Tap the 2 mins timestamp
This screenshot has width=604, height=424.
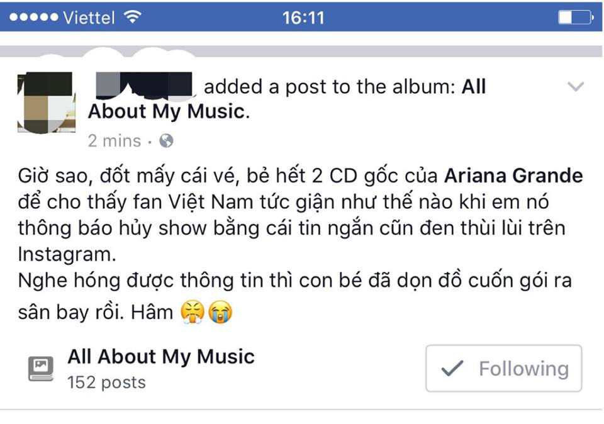pos(115,141)
